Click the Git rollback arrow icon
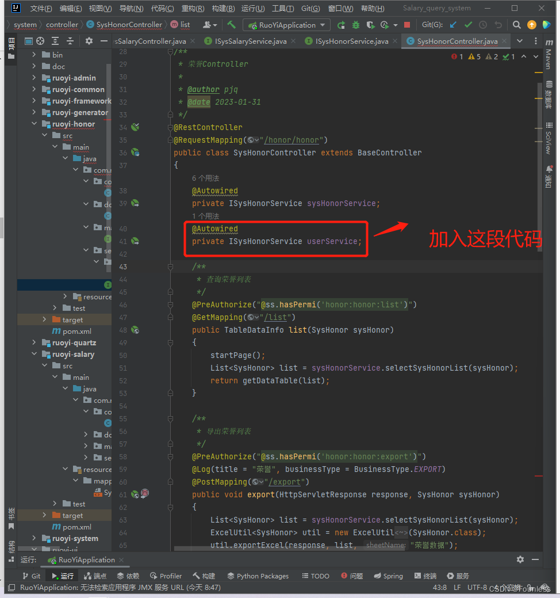The width and height of the screenshot is (560, 598). coord(498,25)
